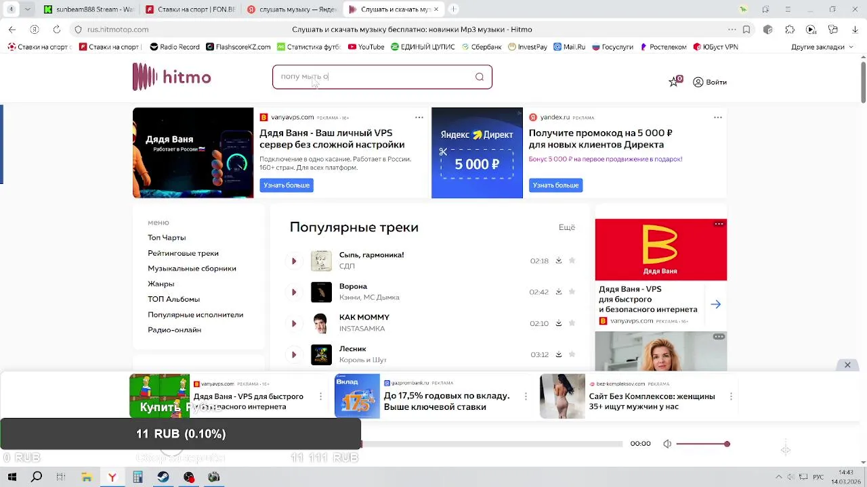Add Ворона to favorites
The width and height of the screenshot is (867, 487).
pos(572,292)
